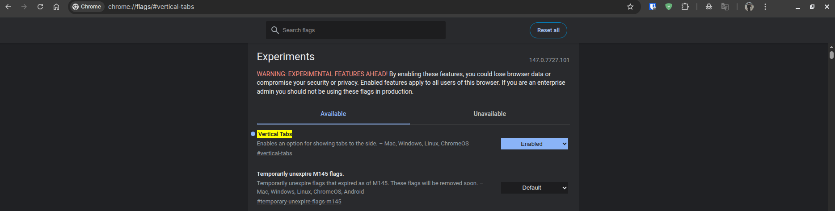835x211 pixels.
Task: Open the Bitwarden extension icon
Action: click(653, 7)
